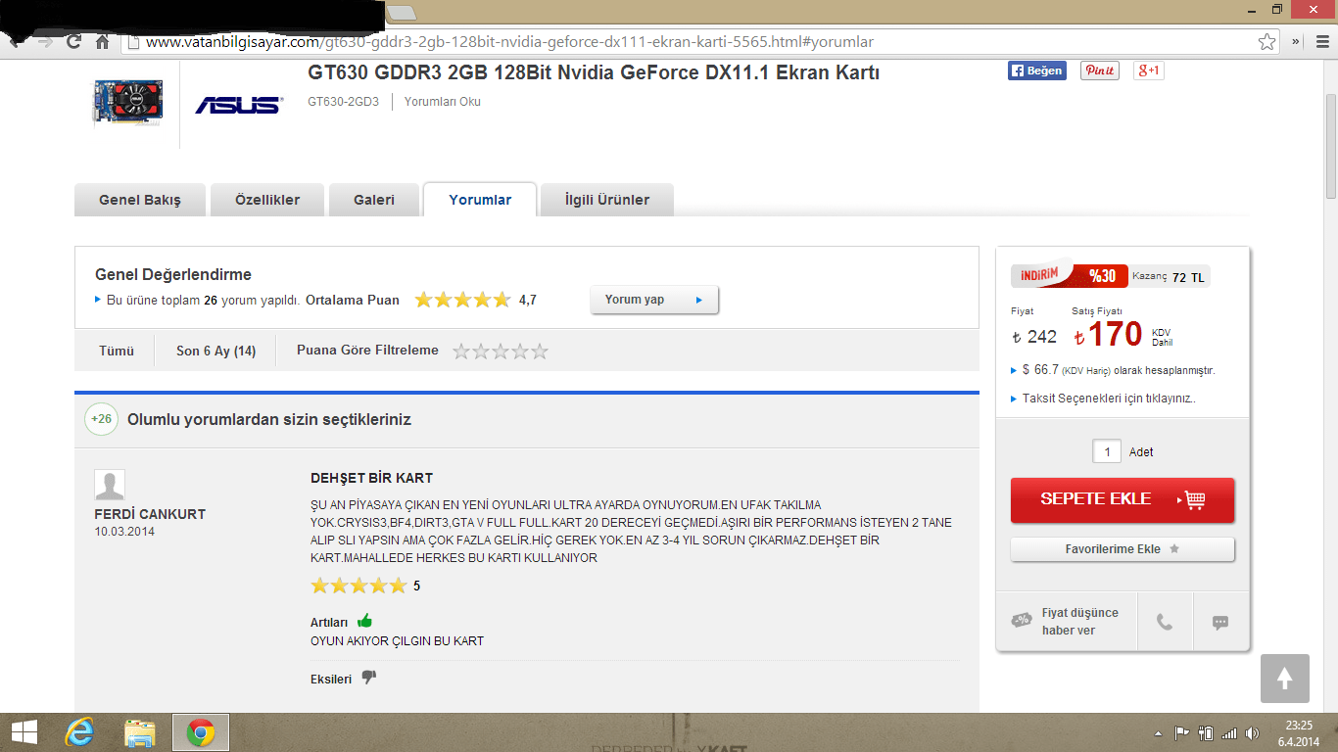Launch Internet Explorer from the taskbar
Image resolution: width=1338 pixels, height=752 pixels.
pos(80,732)
